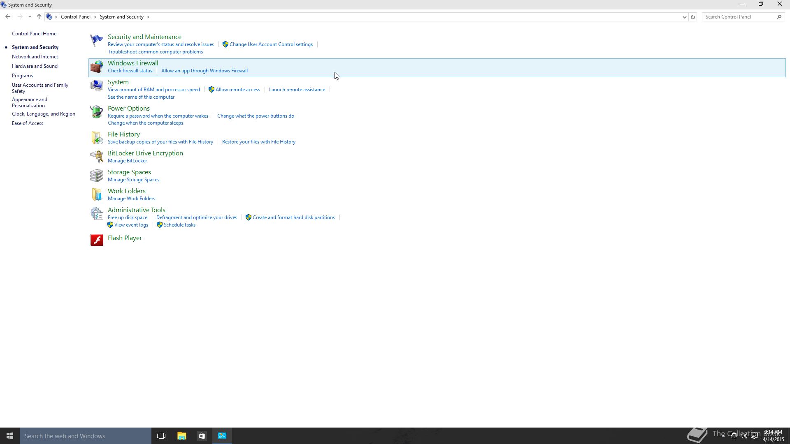This screenshot has width=790, height=444.
Task: Click Search the web and Windows box
Action: point(86,436)
